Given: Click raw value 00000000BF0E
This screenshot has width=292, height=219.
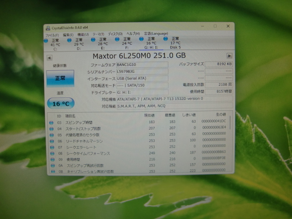Looking at the screenshot, I should [x=214, y=158].
